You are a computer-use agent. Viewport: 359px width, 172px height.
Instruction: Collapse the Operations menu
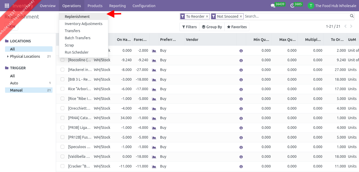pyautogui.click(x=72, y=6)
